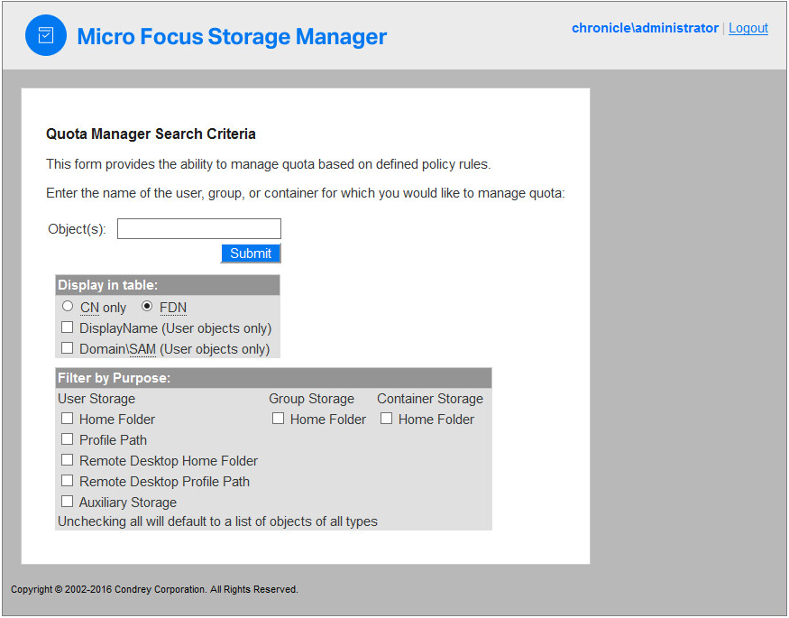Toggle the Auxiliary Storage checkbox
This screenshot has height=618, width=789.
[x=68, y=502]
